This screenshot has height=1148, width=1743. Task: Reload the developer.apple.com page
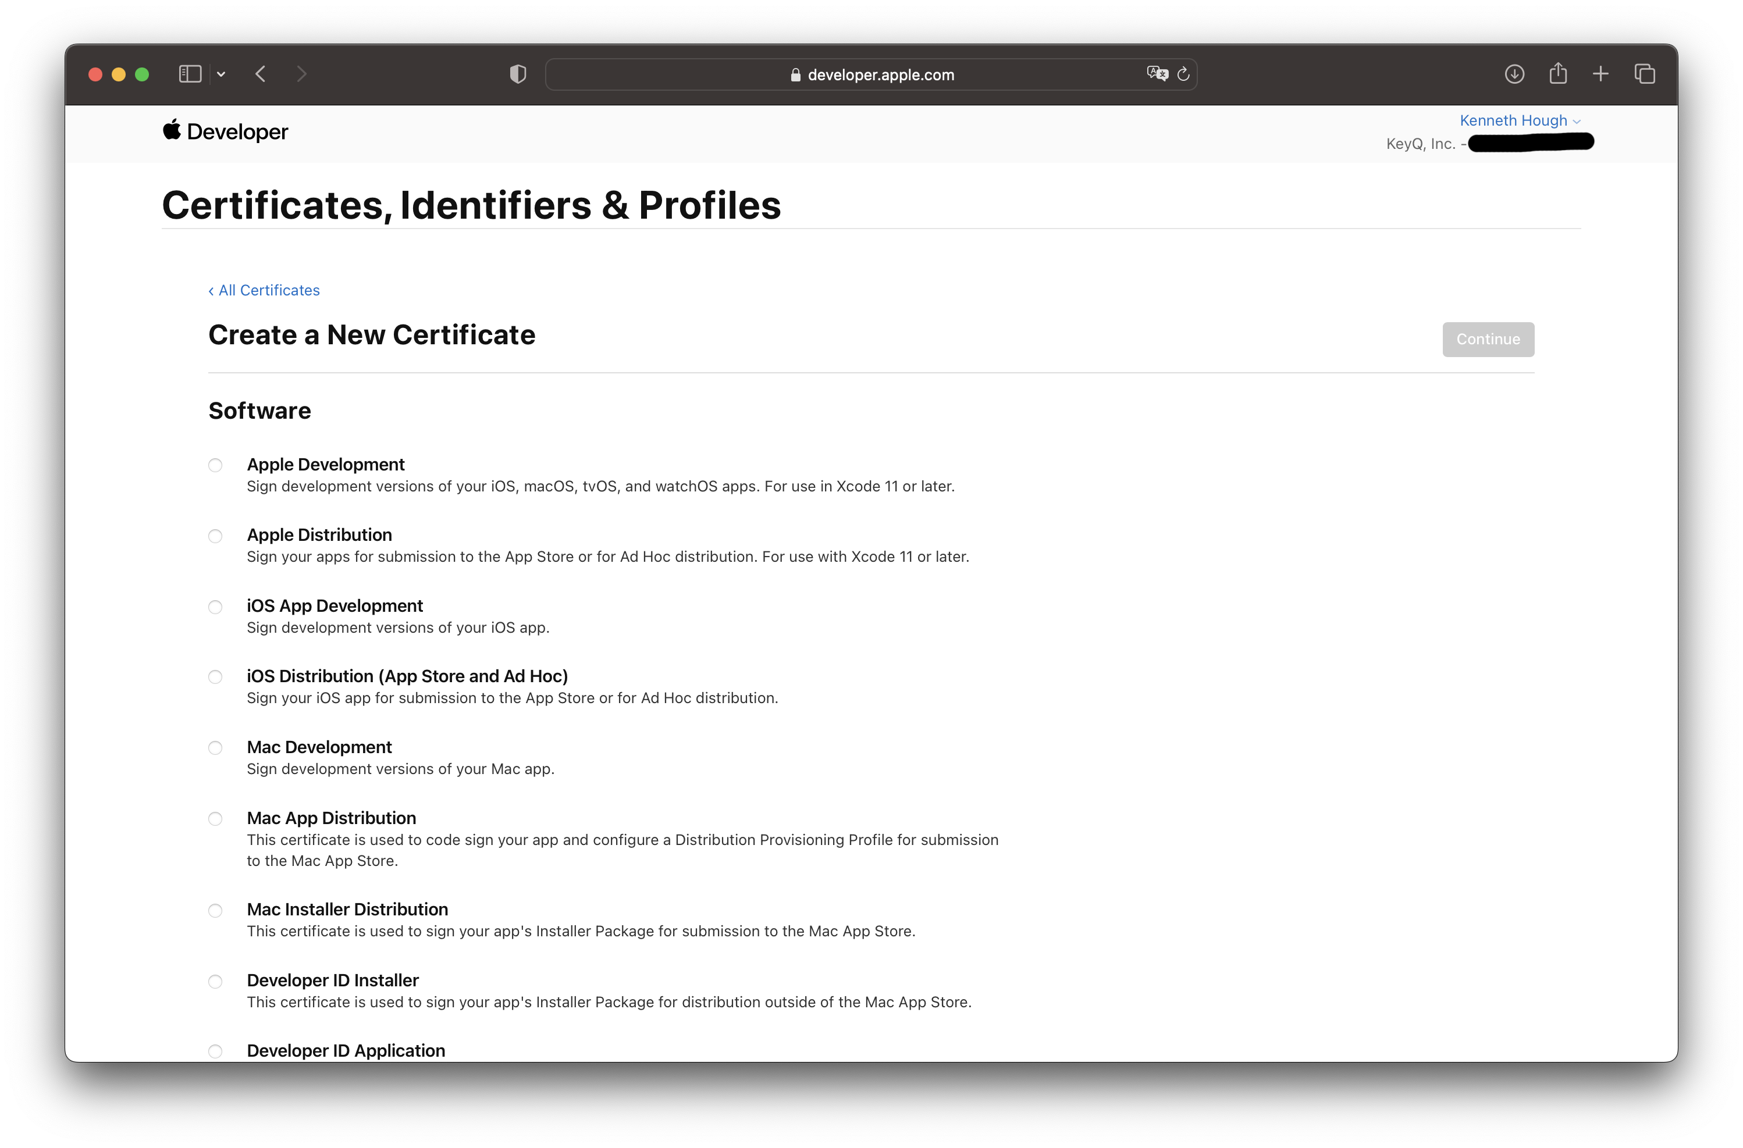(1184, 73)
